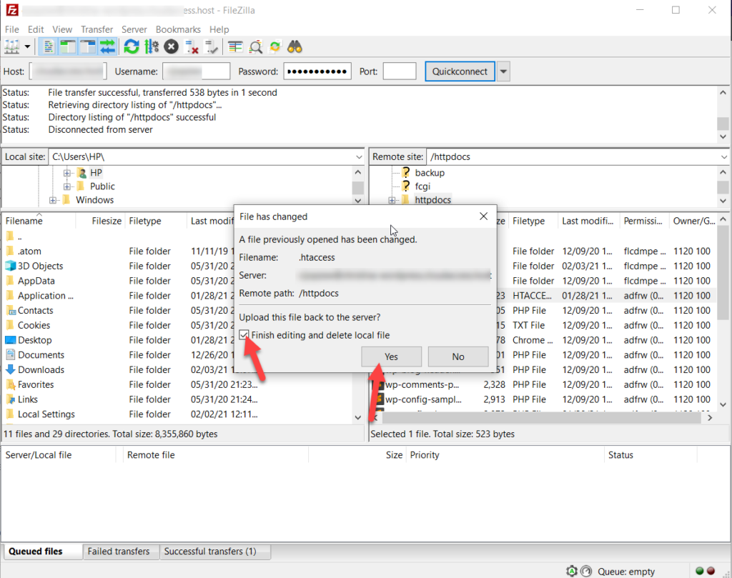Click No in File has changed dialog

[458, 357]
